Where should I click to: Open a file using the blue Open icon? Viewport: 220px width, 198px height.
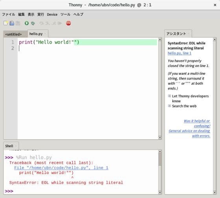[x=12, y=23]
